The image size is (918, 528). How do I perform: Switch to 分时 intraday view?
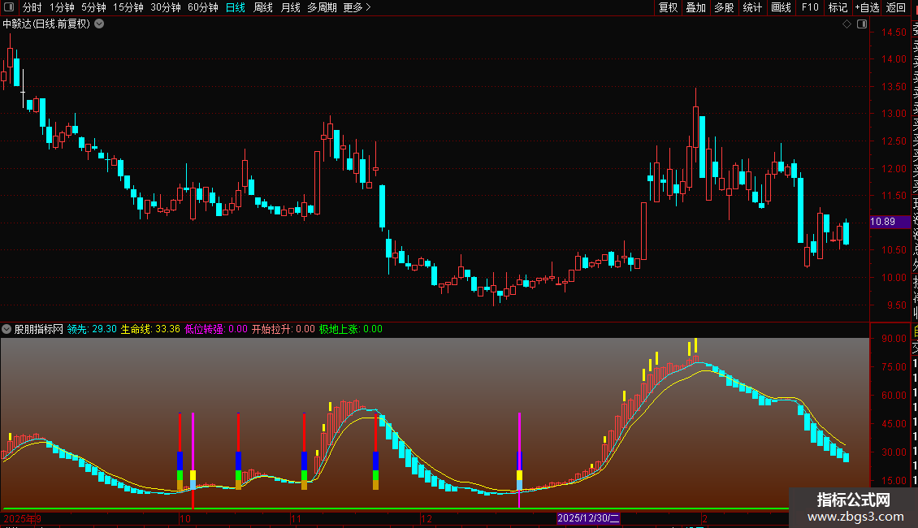[x=32, y=7]
